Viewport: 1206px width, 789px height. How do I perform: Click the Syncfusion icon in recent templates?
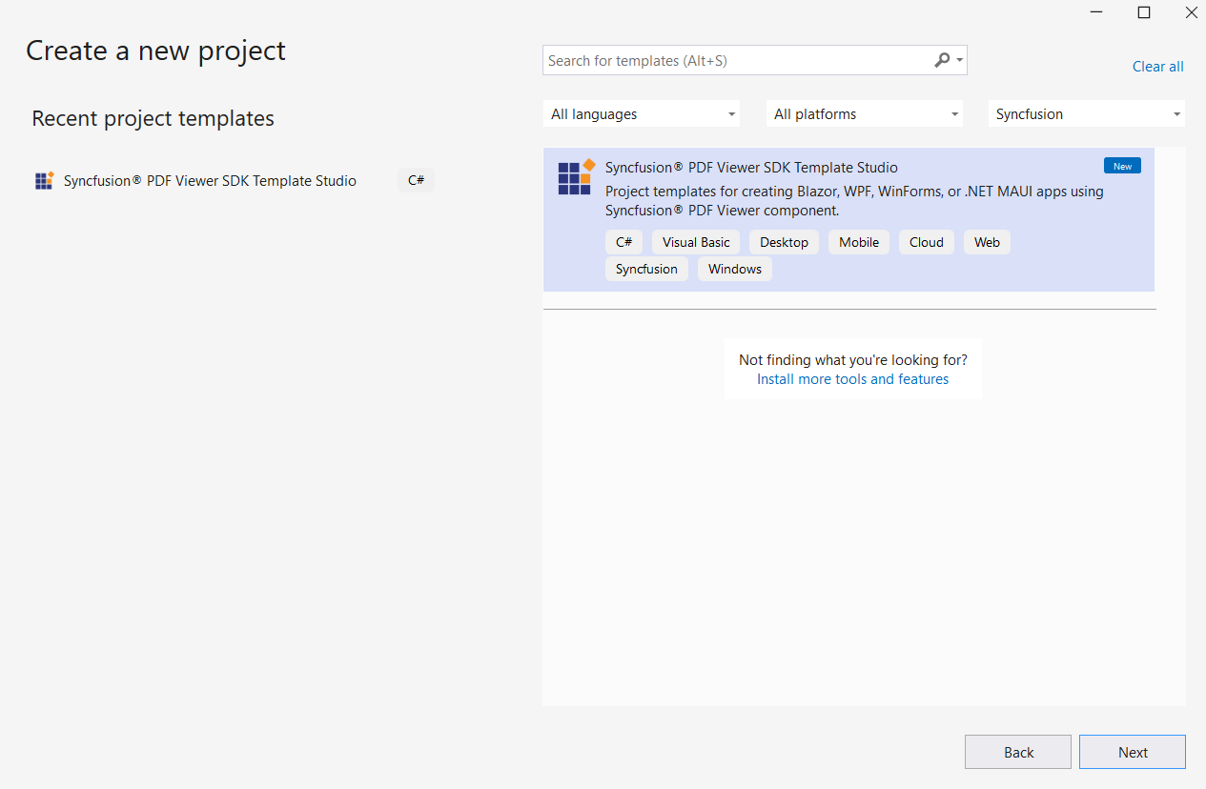coord(44,181)
